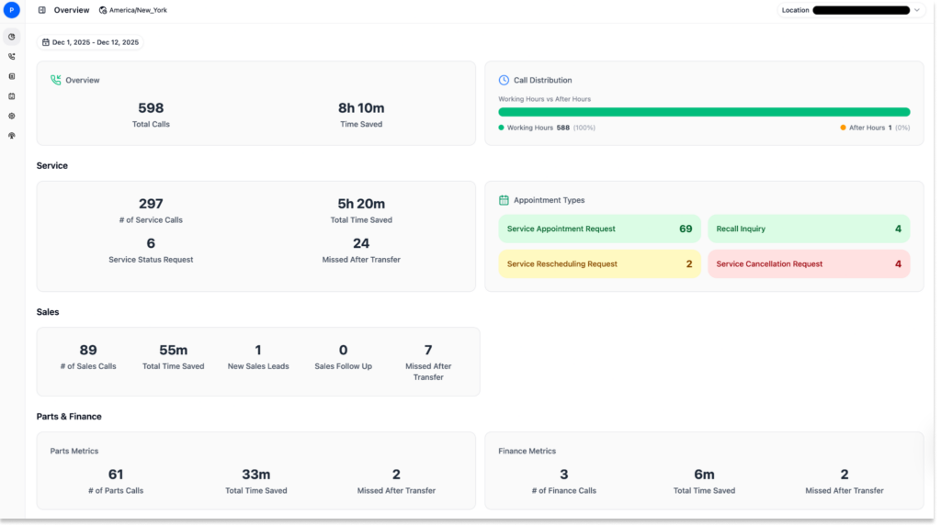Click the America/New_York timezone label
Image resolution: width=941 pixels, height=525 pixels.
[138, 10]
